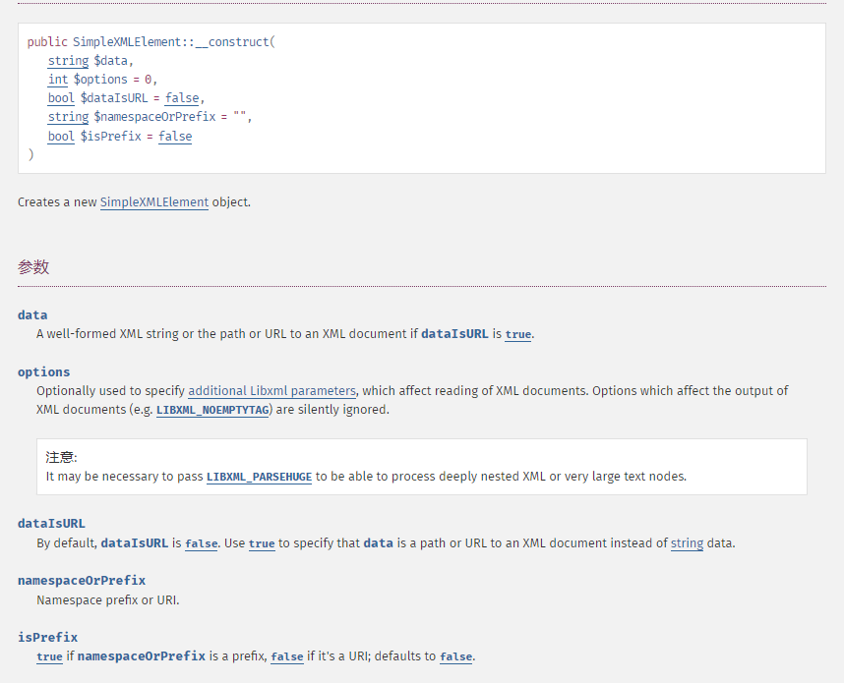Screen dimensions: 844x683
Task: Click false default value of $isPrefix
Action: [x=175, y=137]
